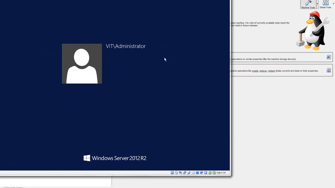Click the VIT\Administrator account name
This screenshot has width=335, height=188.
tap(126, 46)
